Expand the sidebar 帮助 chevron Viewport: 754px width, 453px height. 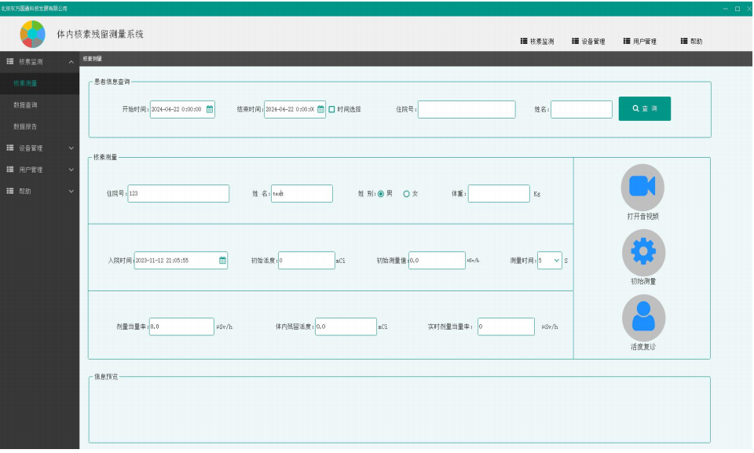coord(71,191)
